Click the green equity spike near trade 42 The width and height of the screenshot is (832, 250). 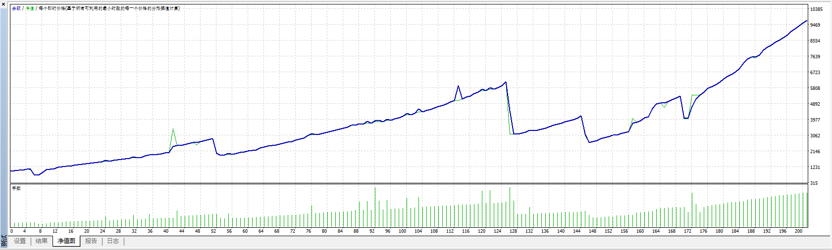pyautogui.click(x=173, y=130)
